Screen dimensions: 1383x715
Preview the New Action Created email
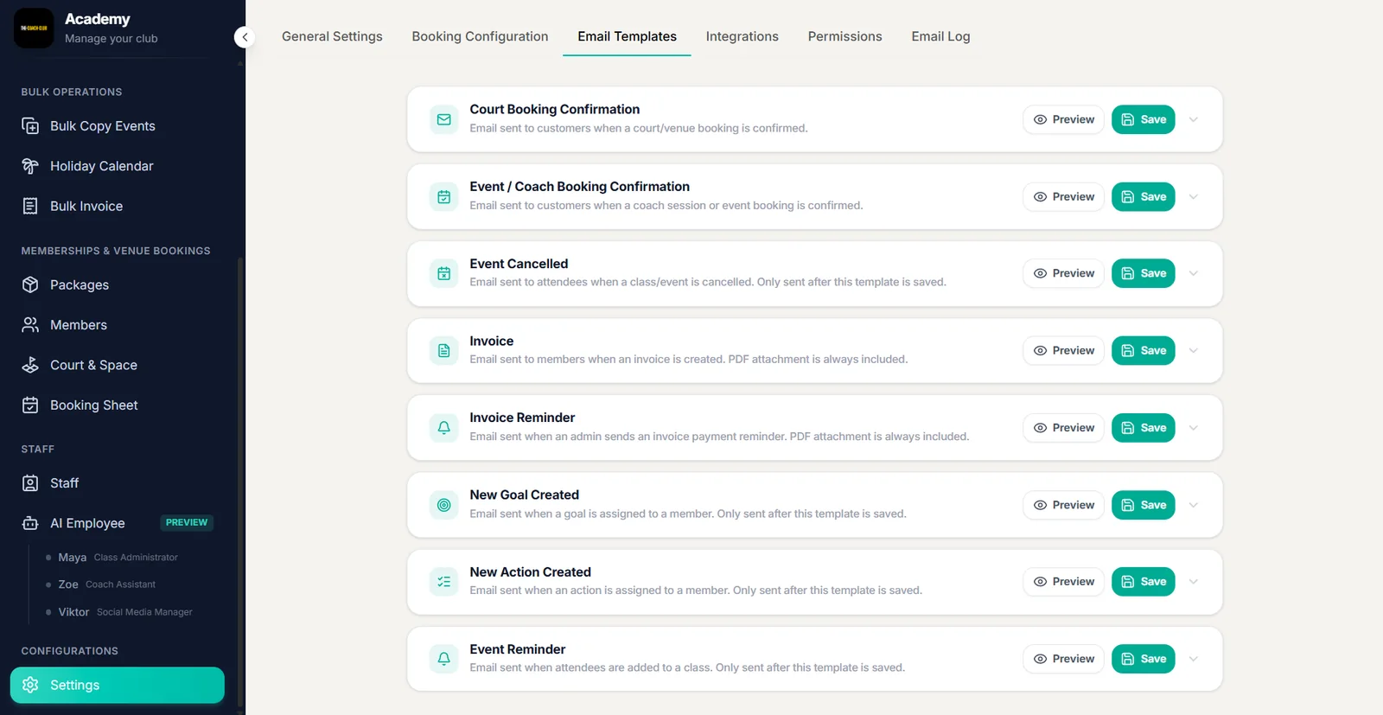tap(1063, 582)
